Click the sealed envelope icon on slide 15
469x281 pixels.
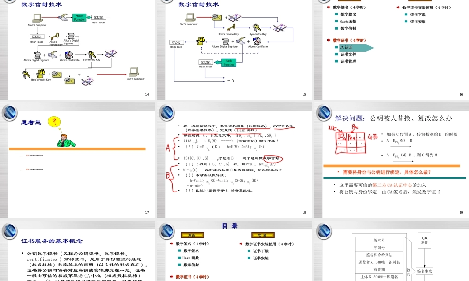[217, 17]
